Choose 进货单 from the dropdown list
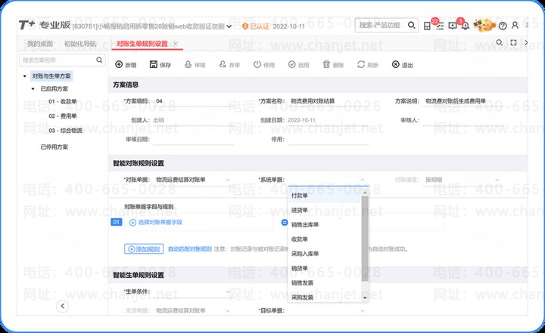 tap(325, 210)
